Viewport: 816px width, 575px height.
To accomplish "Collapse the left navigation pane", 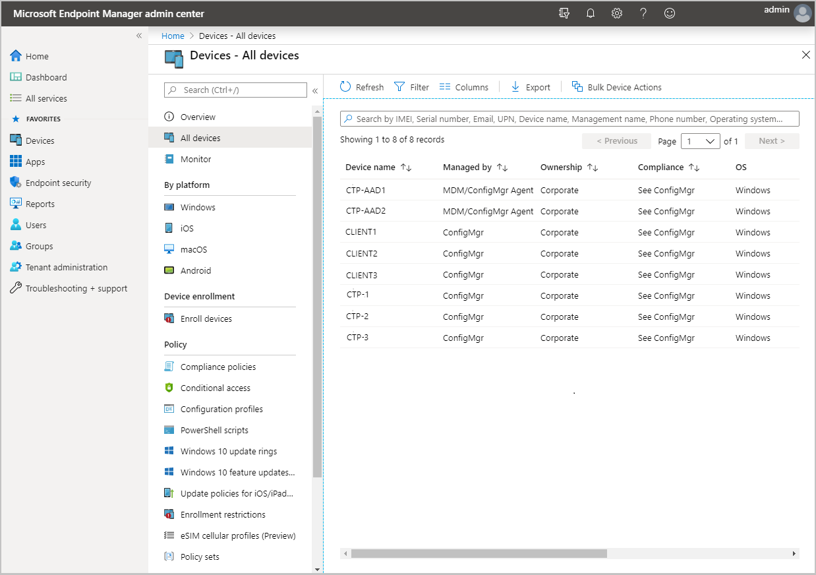I will point(139,36).
